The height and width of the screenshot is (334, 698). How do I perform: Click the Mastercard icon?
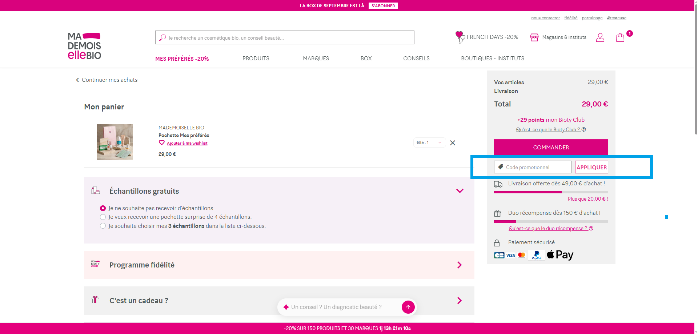(x=521, y=255)
